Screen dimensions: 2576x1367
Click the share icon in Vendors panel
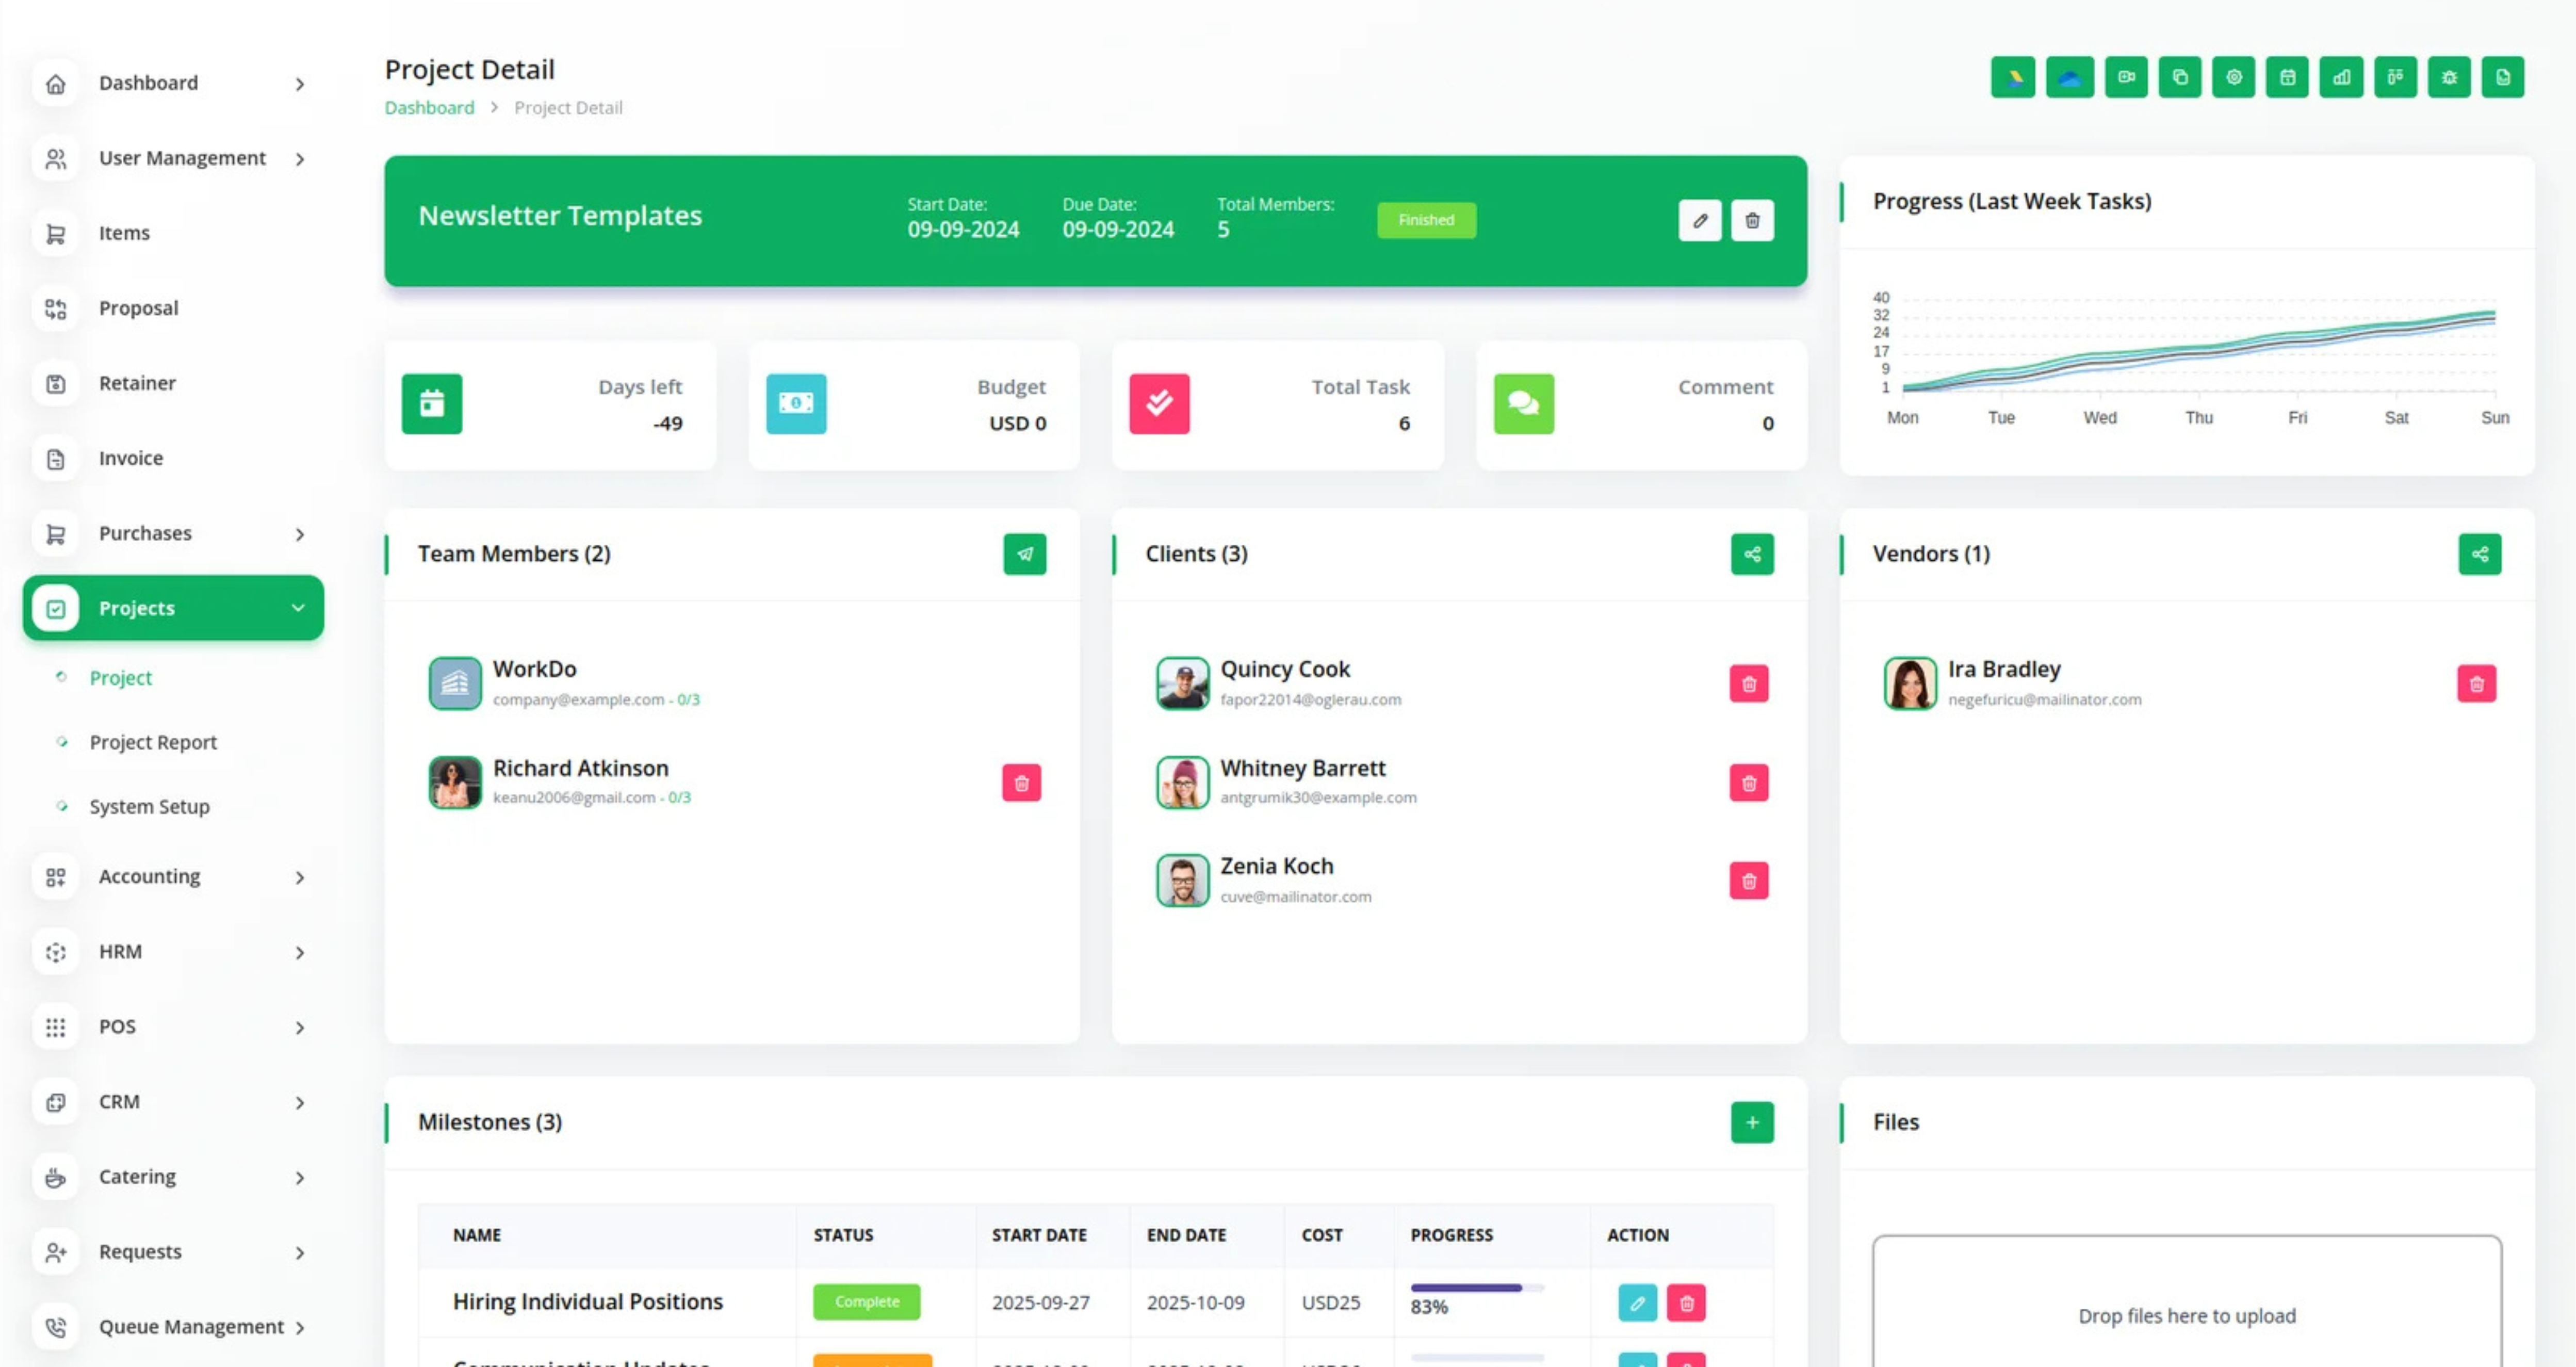2479,554
